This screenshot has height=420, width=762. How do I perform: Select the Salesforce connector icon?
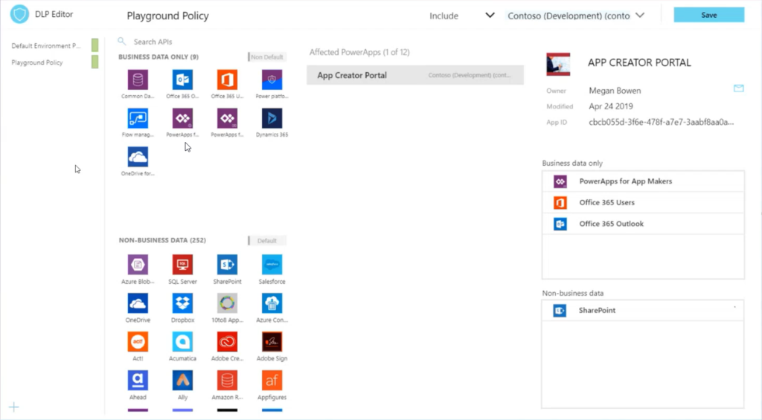[272, 265]
